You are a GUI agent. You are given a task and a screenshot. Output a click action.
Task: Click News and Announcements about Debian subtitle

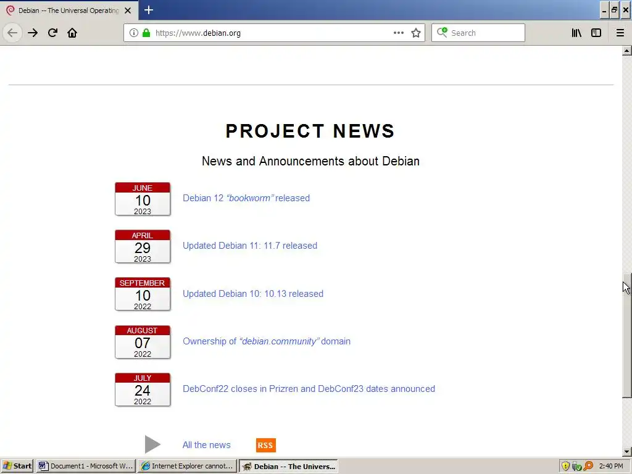tap(310, 161)
